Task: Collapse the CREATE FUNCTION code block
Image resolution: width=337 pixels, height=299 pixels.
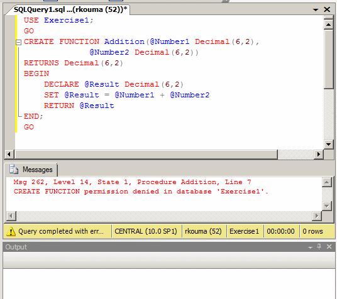Action: tap(18, 42)
